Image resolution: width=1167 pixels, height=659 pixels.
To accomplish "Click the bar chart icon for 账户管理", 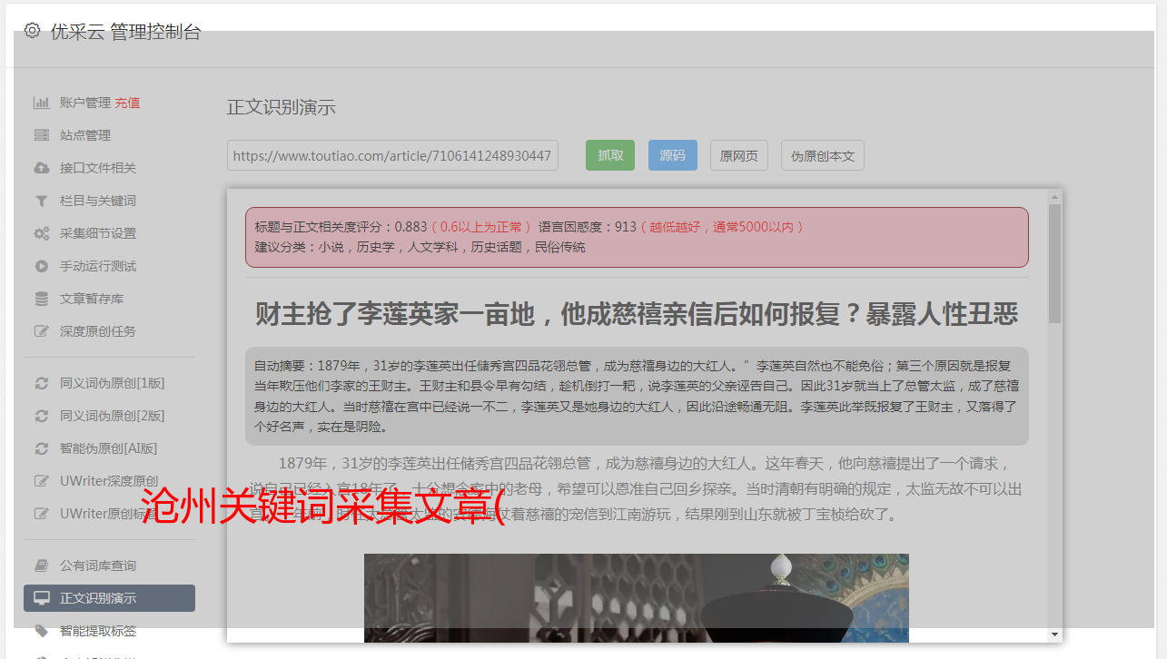I will coord(42,103).
